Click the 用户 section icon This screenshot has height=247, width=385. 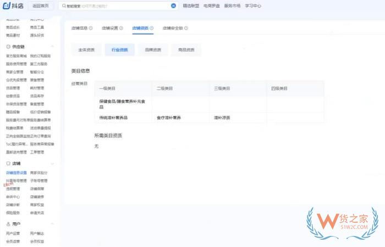coord(8,224)
